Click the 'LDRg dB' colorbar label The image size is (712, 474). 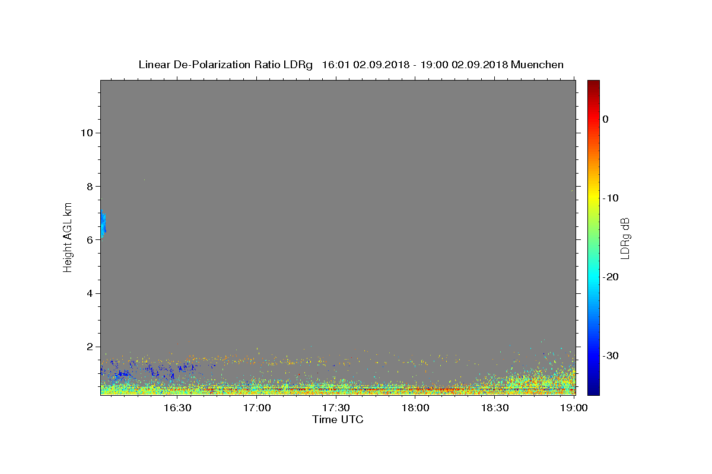[x=624, y=238]
